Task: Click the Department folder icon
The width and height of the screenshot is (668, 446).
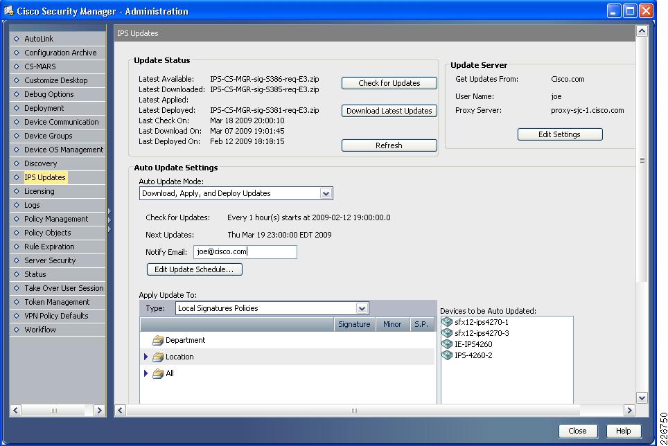Action: (158, 340)
